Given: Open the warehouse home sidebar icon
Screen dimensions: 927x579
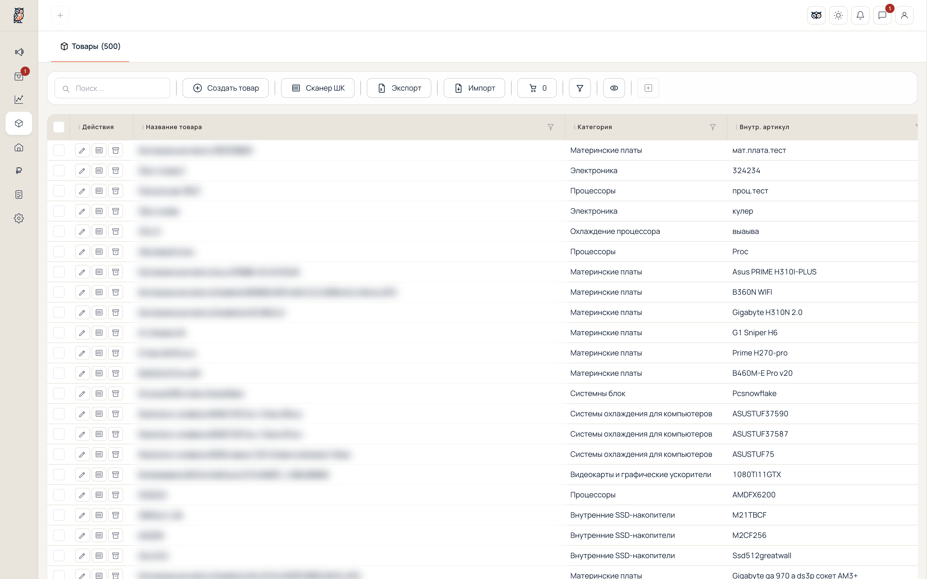Looking at the screenshot, I should pos(19,147).
